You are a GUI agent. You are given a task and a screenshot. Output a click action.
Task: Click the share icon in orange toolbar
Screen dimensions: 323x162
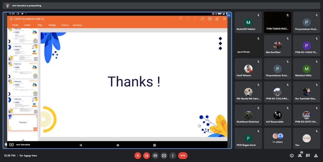[x=202, y=19]
